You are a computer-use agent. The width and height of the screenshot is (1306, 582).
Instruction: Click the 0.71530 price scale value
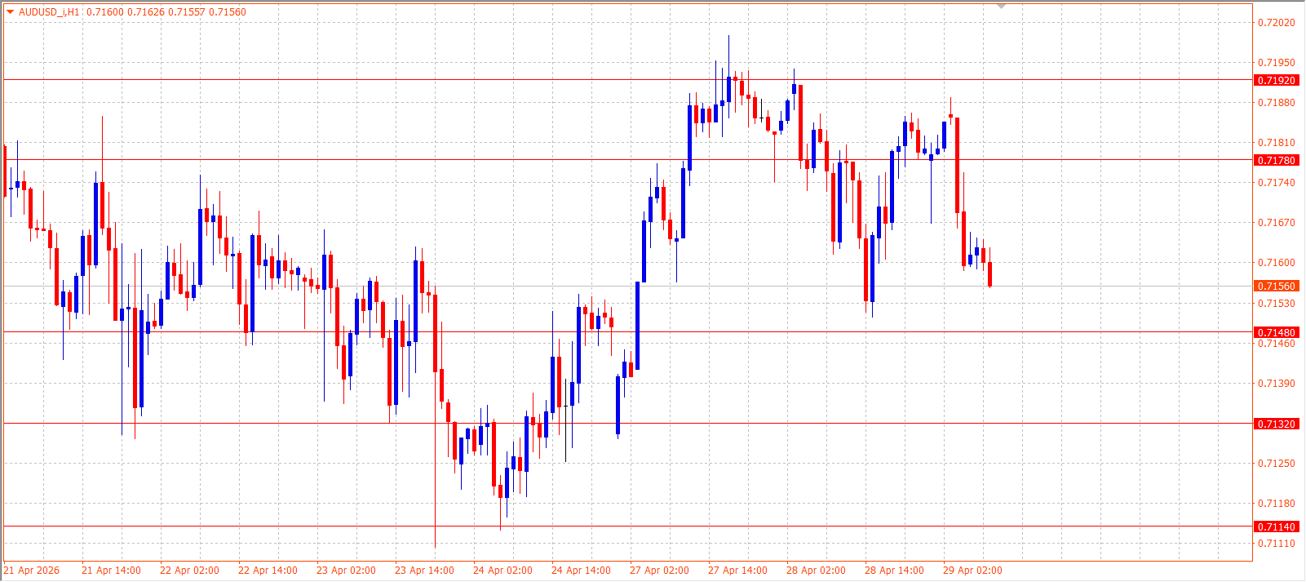1276,303
